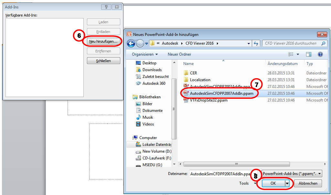Click the file list scroll right arrow
Viewport: 331px width, 195px height.
point(325,164)
